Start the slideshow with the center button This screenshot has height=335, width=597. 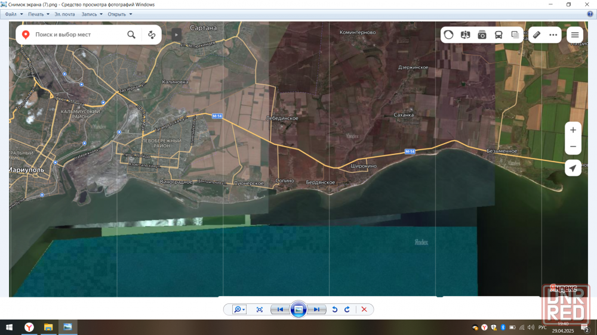tap(298, 309)
